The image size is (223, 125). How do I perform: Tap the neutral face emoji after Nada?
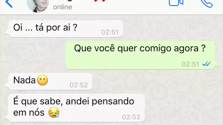pos(42,80)
